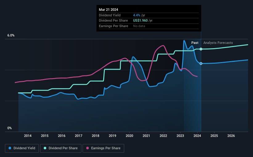This screenshot has width=253, height=157.
Task: Click the 2017 x-axis label
Action: point(79,136)
